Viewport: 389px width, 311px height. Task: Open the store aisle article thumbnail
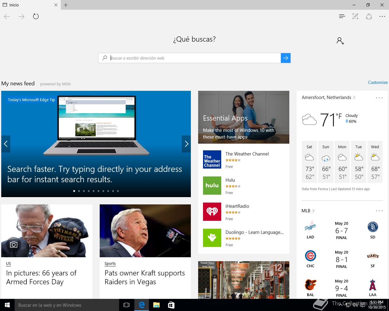[x=244, y=280]
